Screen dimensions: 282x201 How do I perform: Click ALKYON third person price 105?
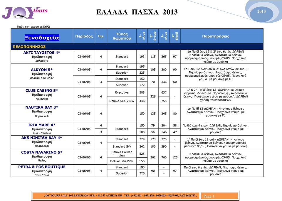(153, 70)
